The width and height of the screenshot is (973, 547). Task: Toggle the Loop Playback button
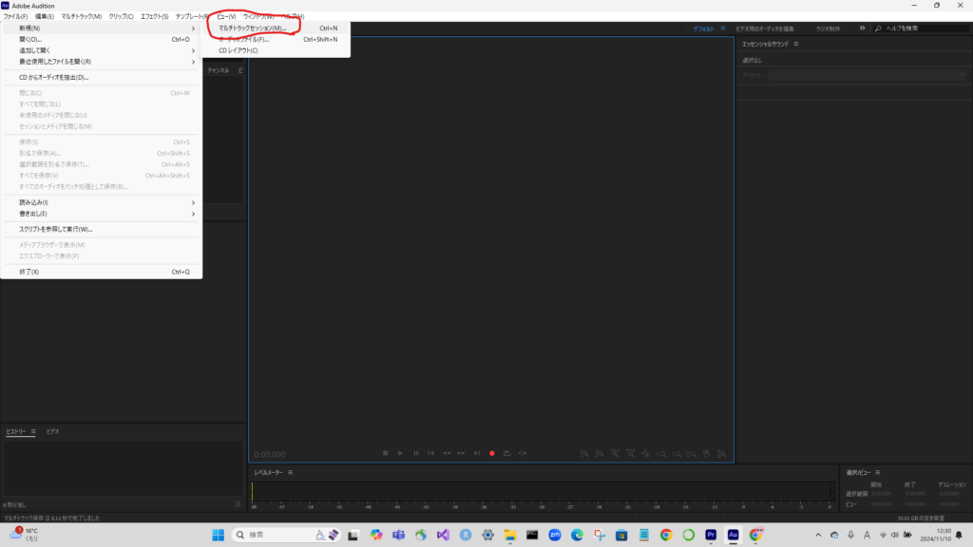[x=507, y=453]
